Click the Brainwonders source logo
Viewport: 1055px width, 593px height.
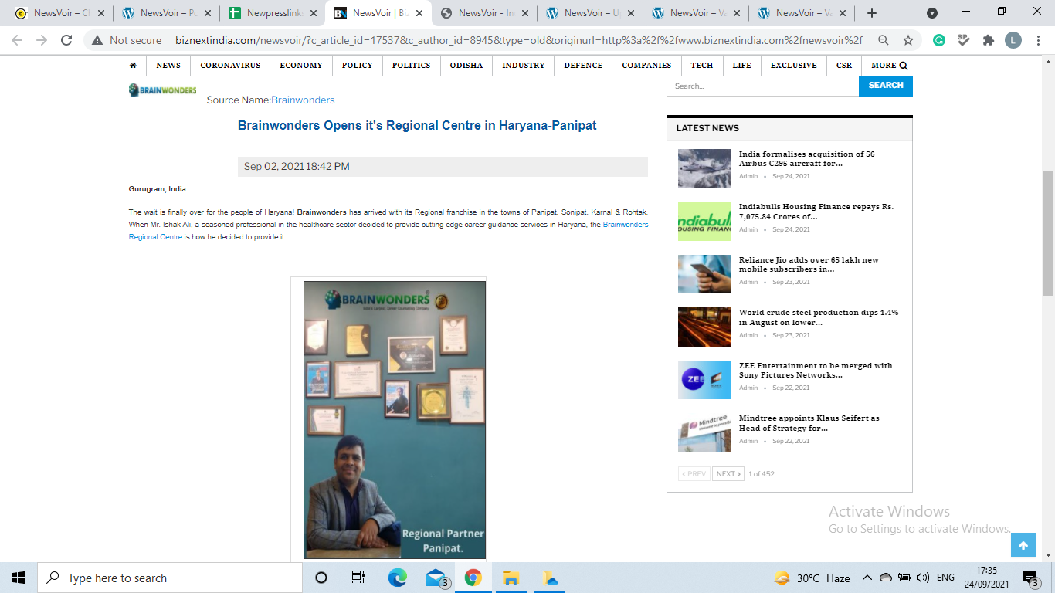[x=162, y=90]
